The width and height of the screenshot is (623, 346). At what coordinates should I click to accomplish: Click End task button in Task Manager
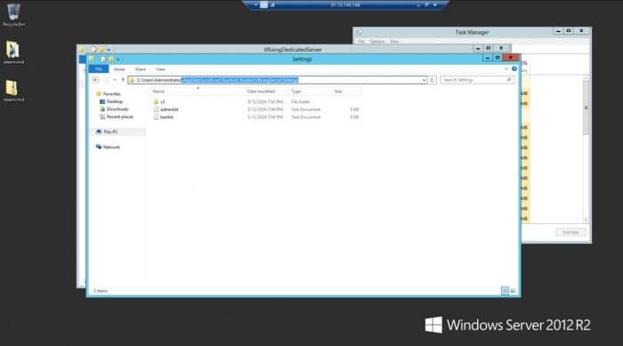click(x=570, y=232)
